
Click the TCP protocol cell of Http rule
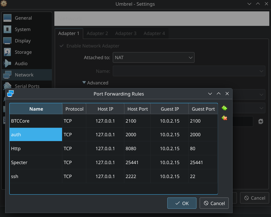coord(74,148)
